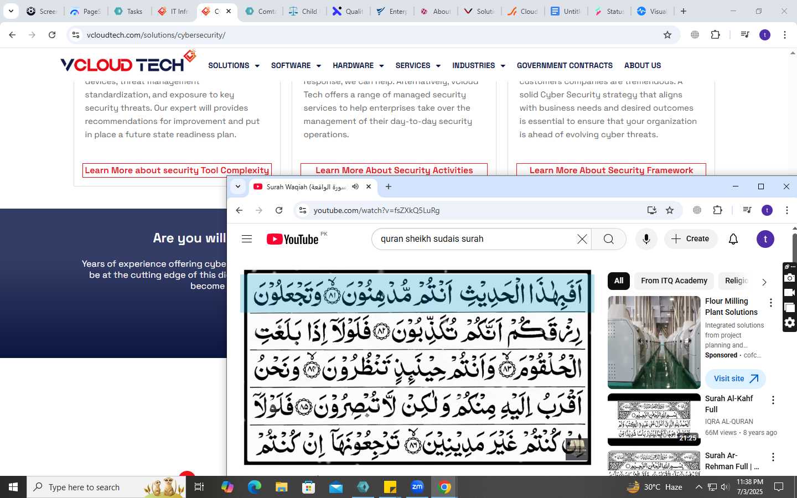Open Extensions icon in vcloudtech window
This screenshot has height=498, width=797.
(715, 35)
